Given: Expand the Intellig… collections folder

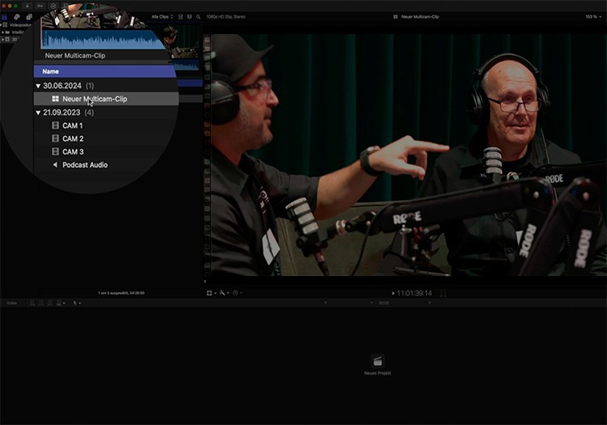Looking at the screenshot, I should [2, 32].
